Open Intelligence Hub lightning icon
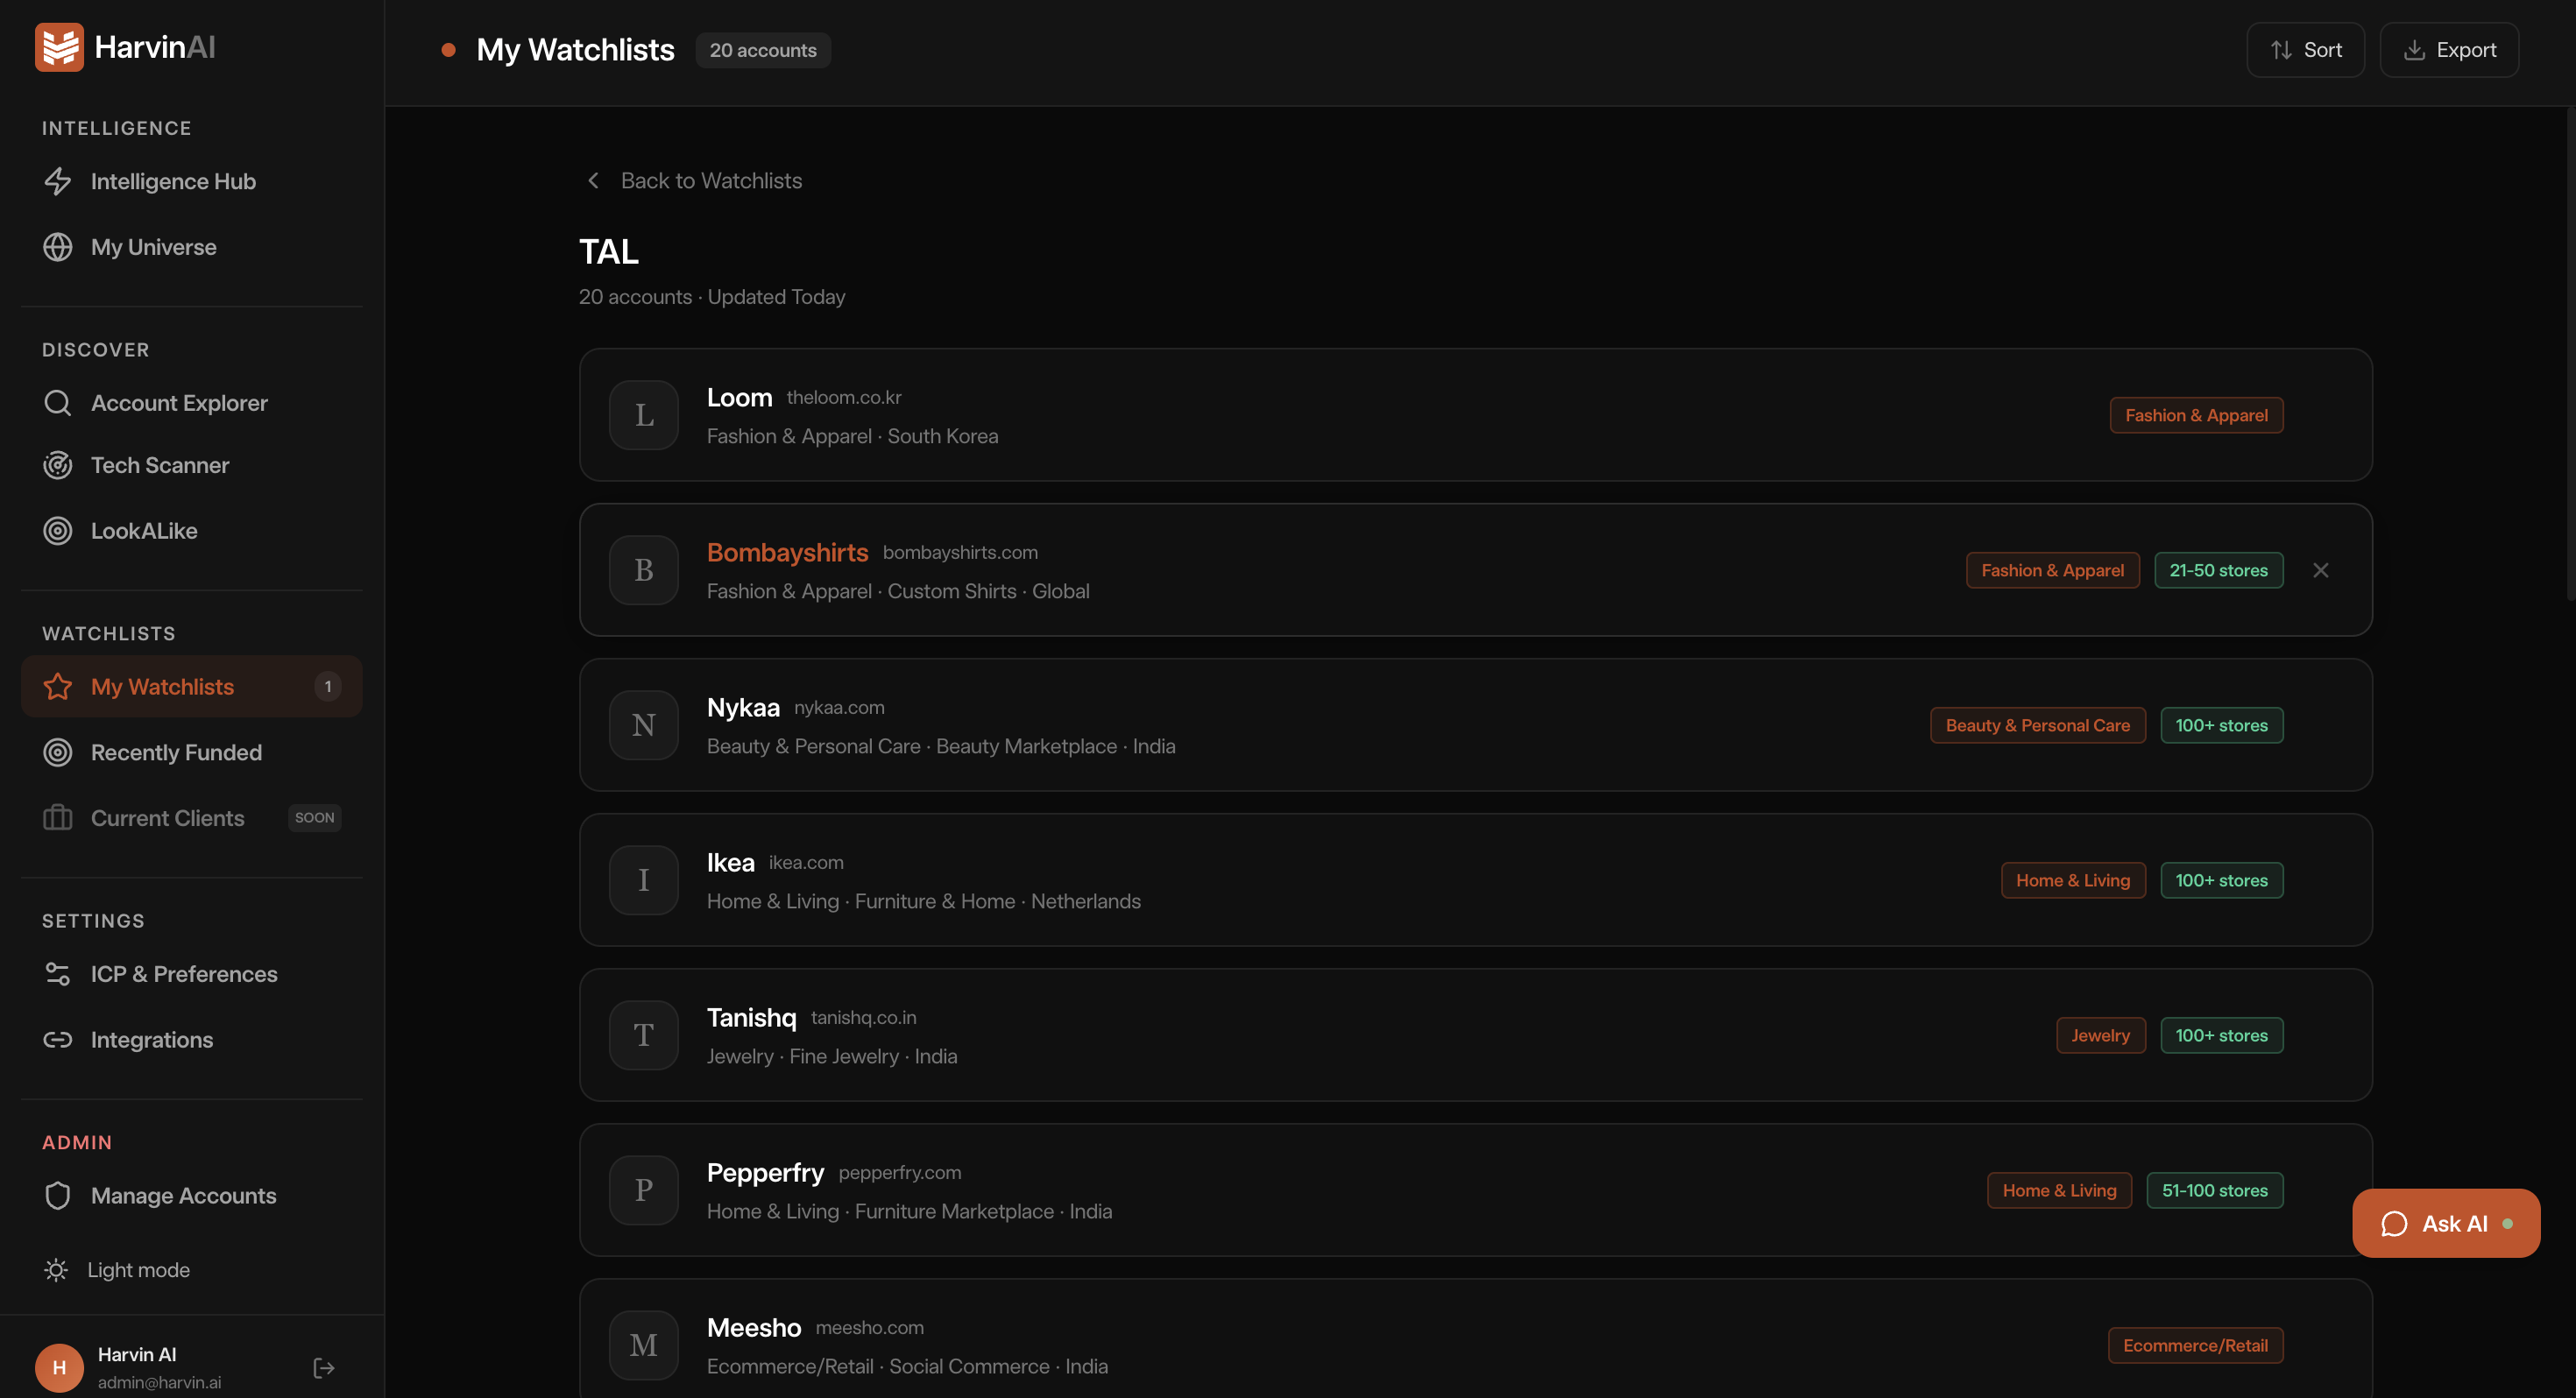This screenshot has height=1398, width=2576. (58, 181)
